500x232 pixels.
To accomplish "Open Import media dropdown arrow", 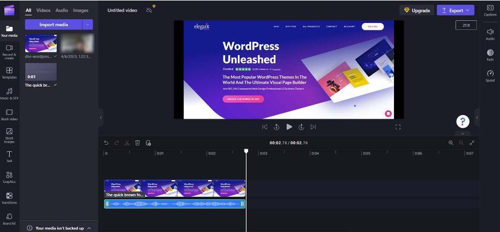I will click(88, 25).
